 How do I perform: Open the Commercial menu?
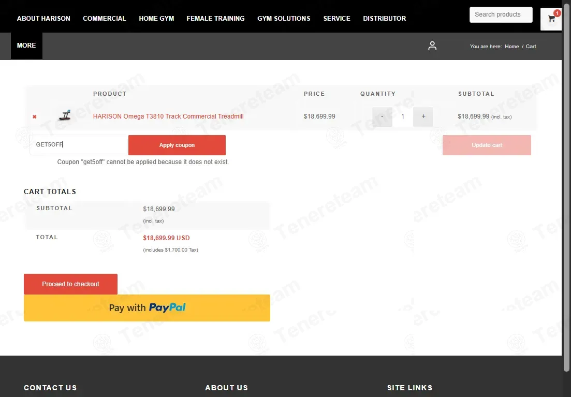tap(105, 18)
